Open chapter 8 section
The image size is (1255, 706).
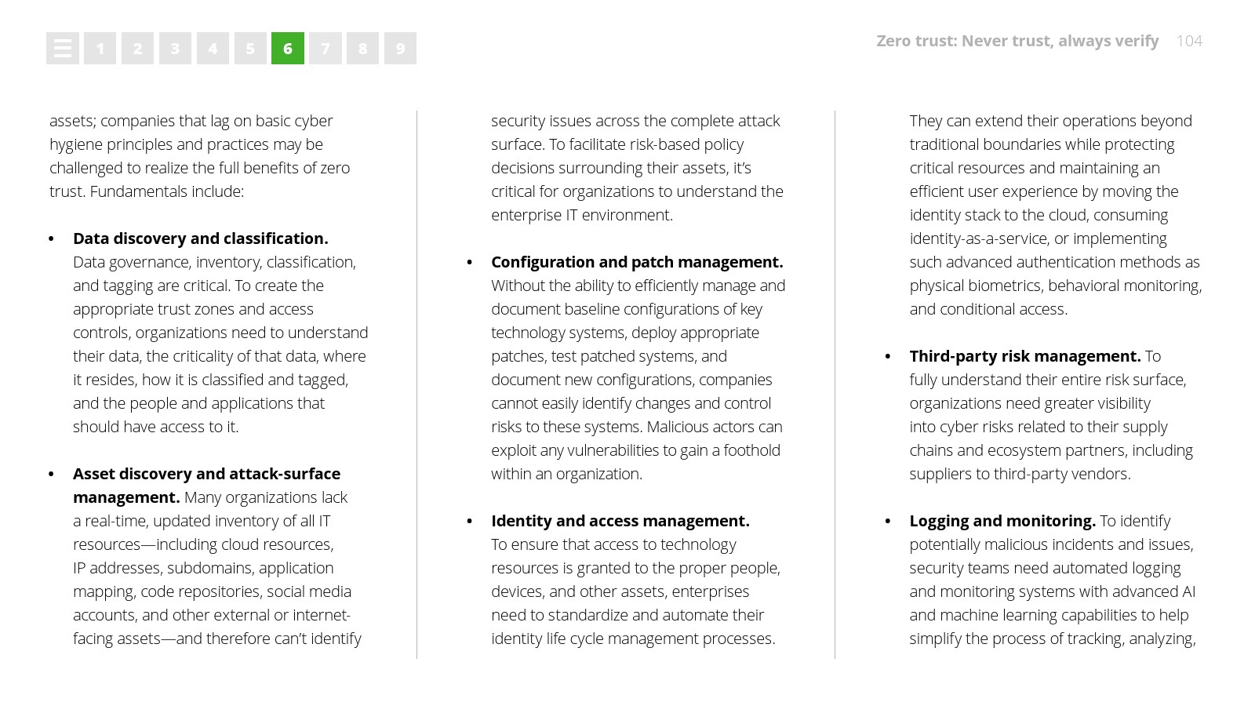pos(362,49)
